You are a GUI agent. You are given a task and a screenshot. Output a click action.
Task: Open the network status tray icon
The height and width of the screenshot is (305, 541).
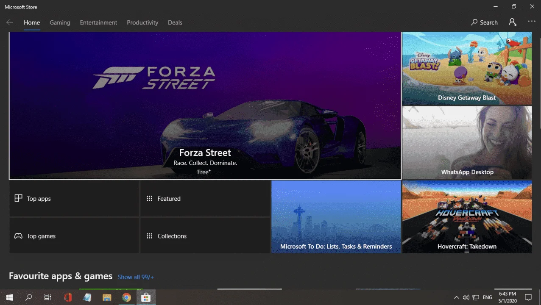pyautogui.click(x=476, y=297)
